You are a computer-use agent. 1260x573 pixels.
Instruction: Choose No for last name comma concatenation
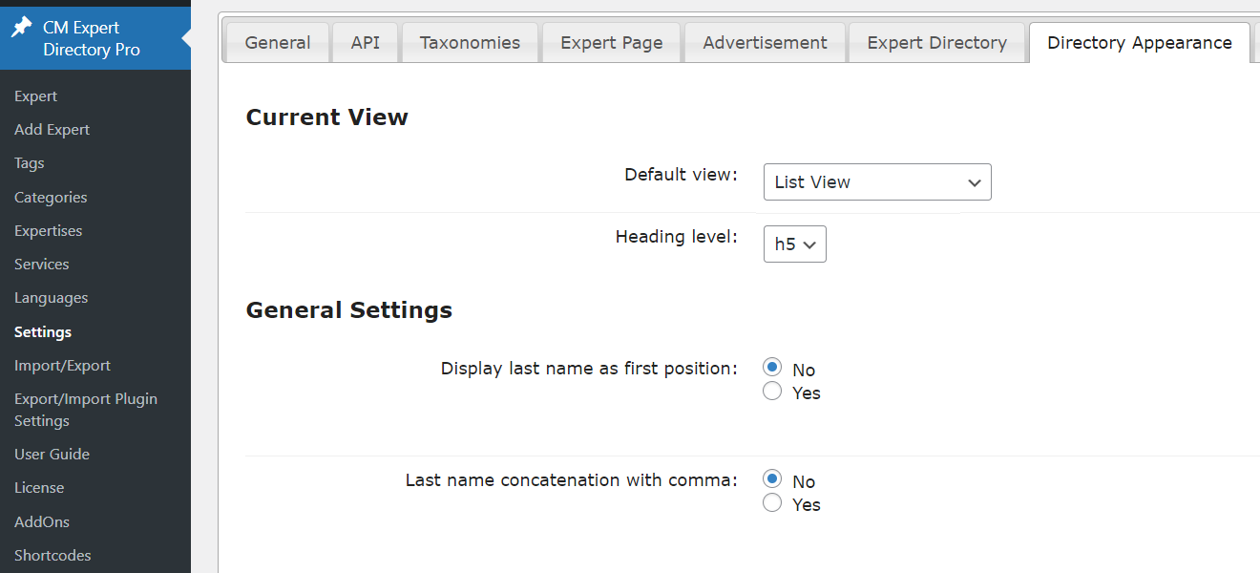click(772, 480)
